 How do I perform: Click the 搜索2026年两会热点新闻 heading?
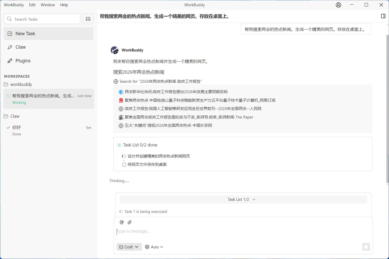click(x=139, y=72)
